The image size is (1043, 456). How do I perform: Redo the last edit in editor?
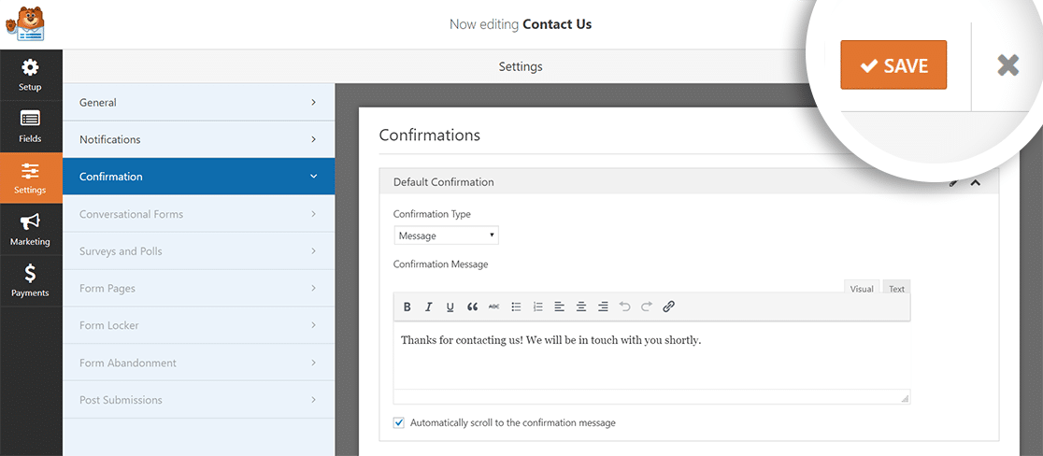tap(647, 307)
